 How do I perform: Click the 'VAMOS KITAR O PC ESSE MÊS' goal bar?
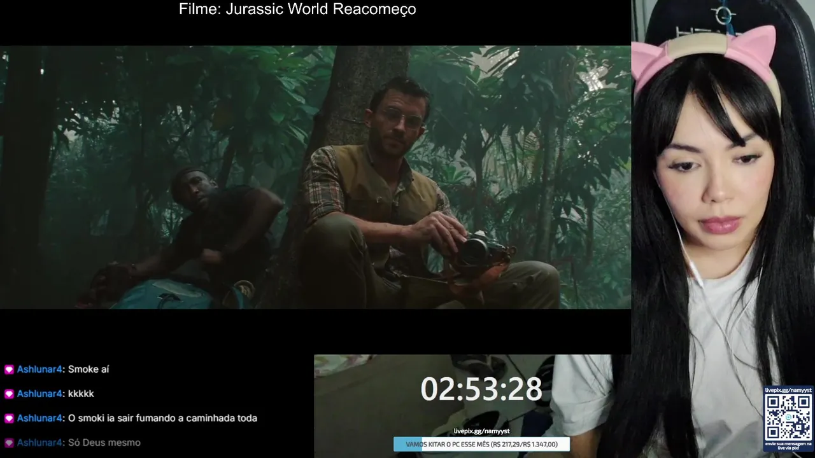pos(481,444)
